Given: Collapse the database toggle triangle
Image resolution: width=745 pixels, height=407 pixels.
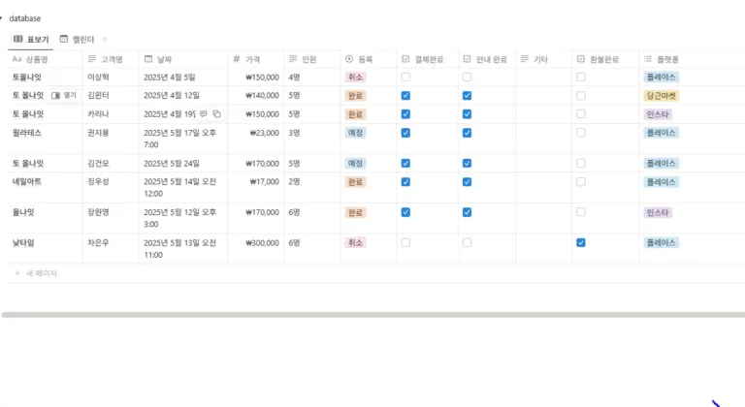Looking at the screenshot, I should (x=3, y=18).
